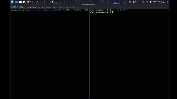Click the '/var/www/malscanner/sandbox' path in the left pane
The height and width of the screenshot is (99, 177).
[44, 10]
